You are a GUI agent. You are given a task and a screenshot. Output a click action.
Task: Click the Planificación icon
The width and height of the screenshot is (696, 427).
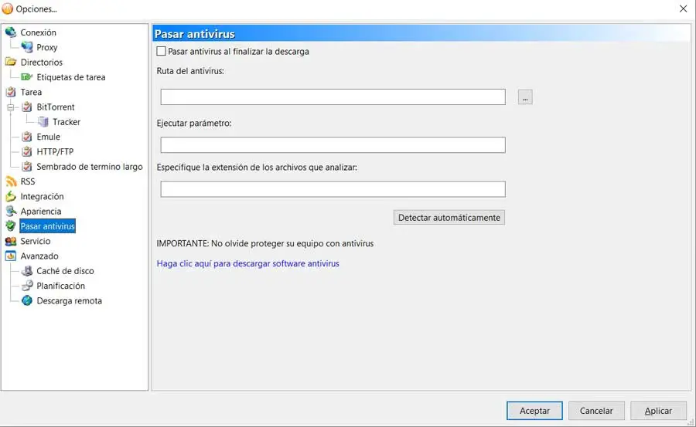[27, 286]
